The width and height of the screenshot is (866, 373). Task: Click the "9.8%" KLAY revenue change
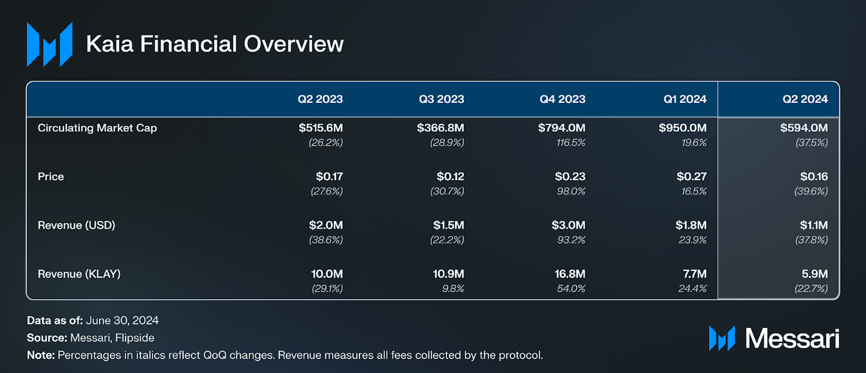[x=453, y=289]
